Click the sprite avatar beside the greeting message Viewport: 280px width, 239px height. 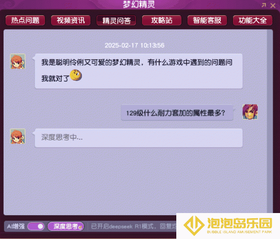(18, 61)
